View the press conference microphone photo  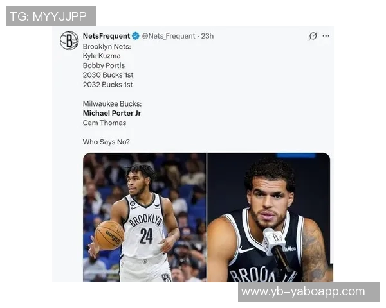[x=269, y=218]
